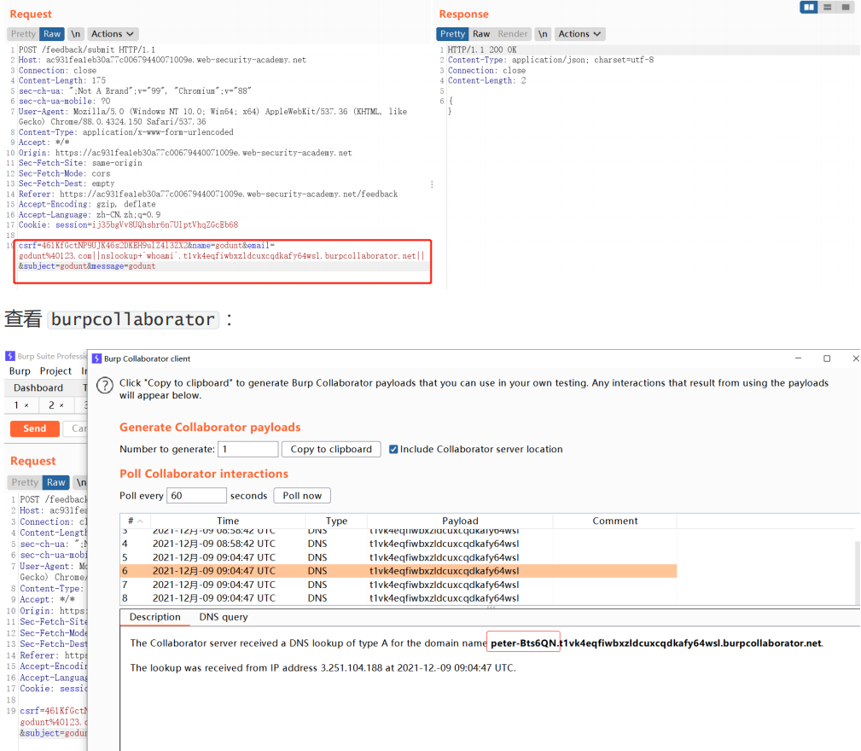Click the orange Send button
The width and height of the screenshot is (861, 751).
point(35,428)
